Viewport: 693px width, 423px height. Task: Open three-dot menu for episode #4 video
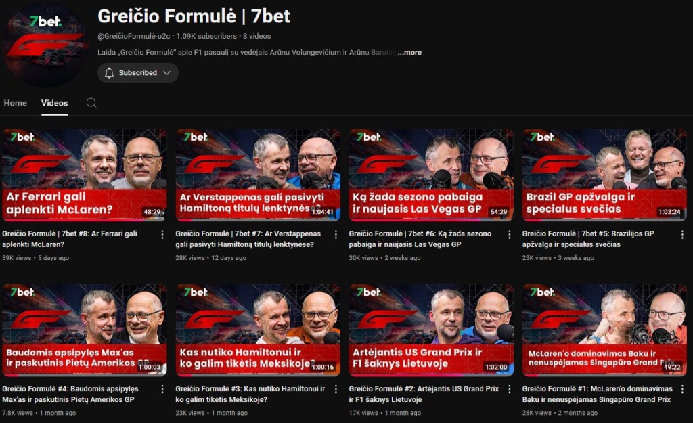tap(162, 389)
